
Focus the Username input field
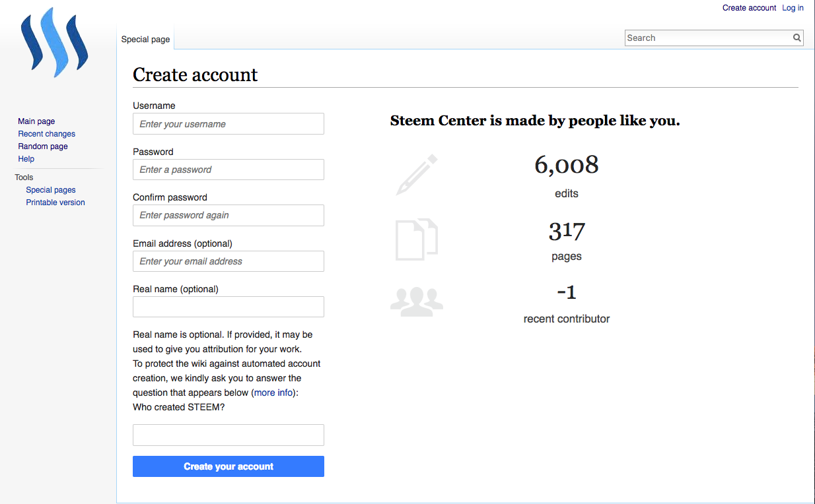click(228, 124)
